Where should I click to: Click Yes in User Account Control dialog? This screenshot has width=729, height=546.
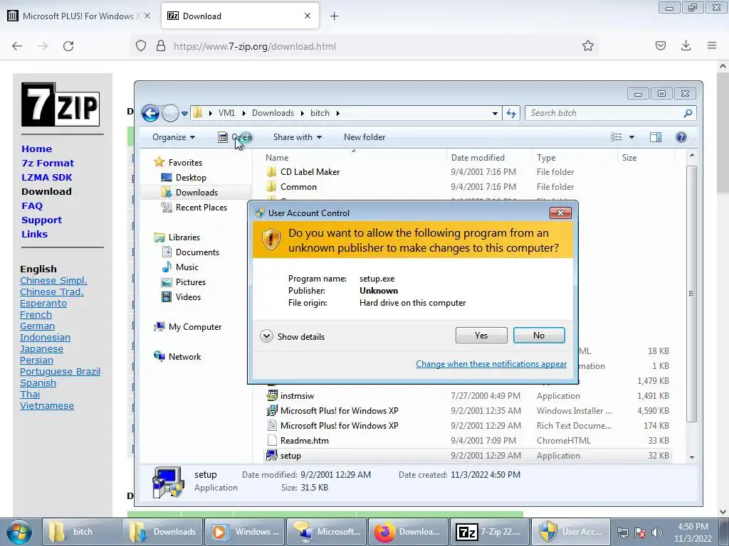[481, 336]
